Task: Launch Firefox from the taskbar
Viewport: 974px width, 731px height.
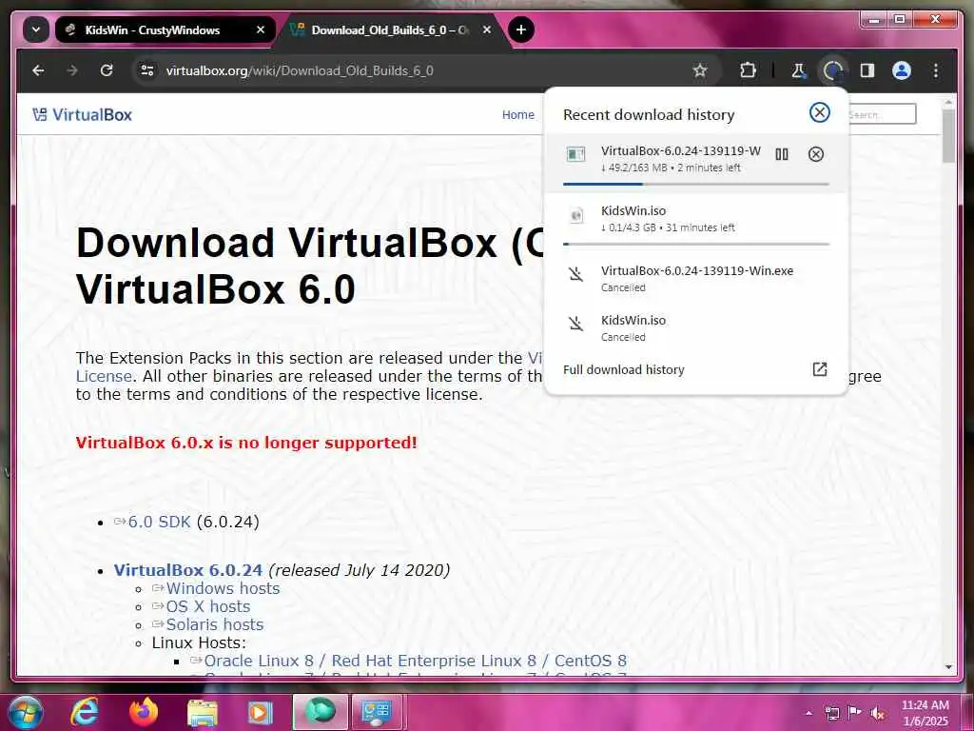Action: coord(143,712)
